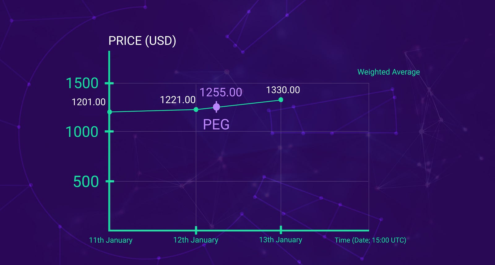Select the 1201.00 green data point on axis

pos(110,112)
